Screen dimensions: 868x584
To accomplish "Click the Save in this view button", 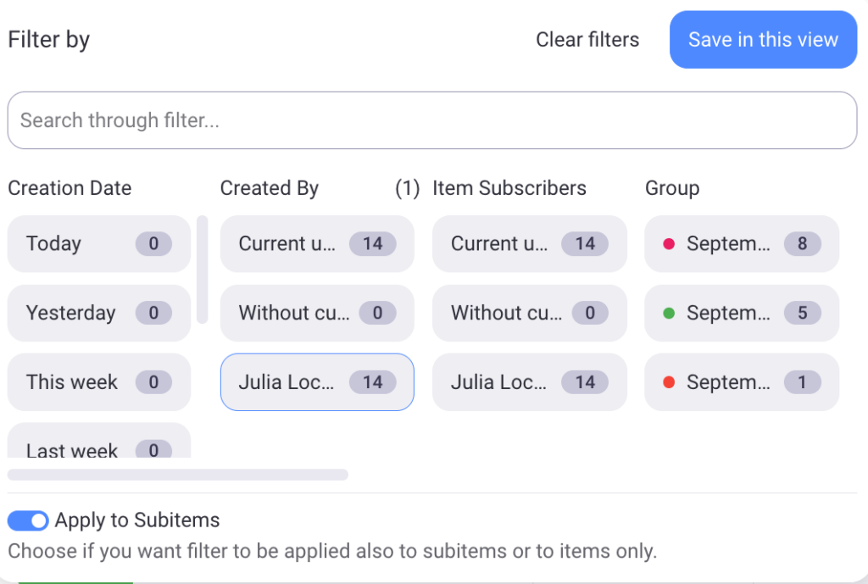I will (x=763, y=40).
